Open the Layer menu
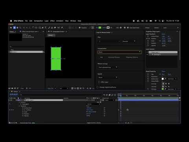The height and width of the screenshot is (142, 189). pyautogui.click(x=46, y=21)
